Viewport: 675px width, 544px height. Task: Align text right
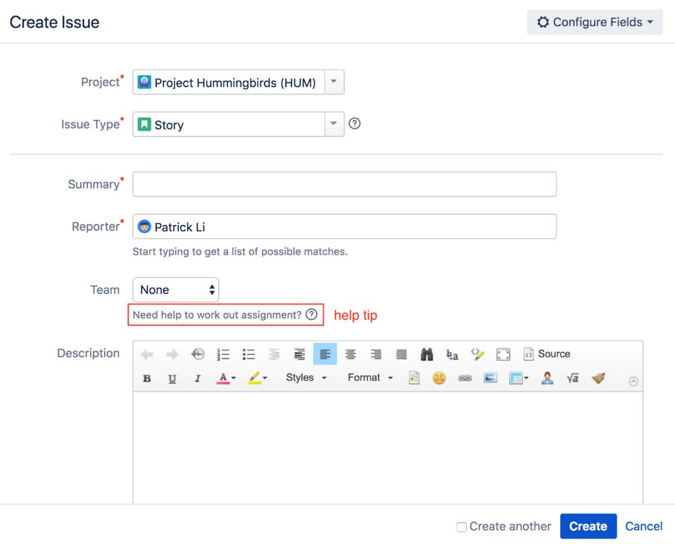(376, 354)
